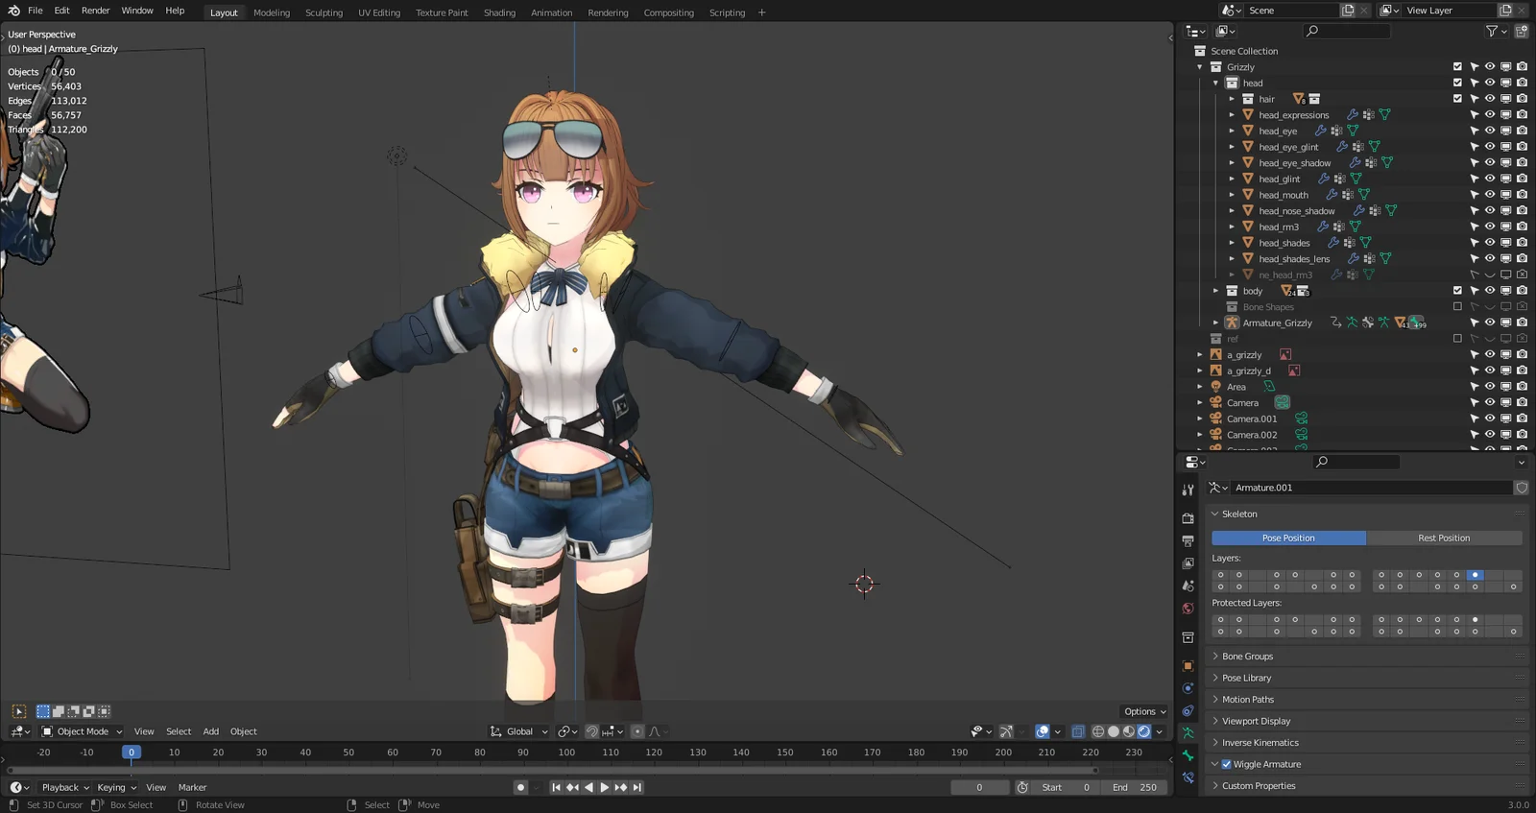The image size is (1536, 813).
Task: Click frame 100 on the timeline ruler
Action: tap(566, 753)
